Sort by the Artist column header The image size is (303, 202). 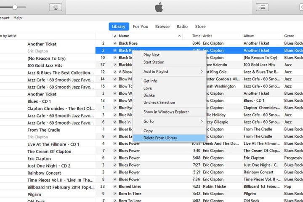(x=207, y=36)
